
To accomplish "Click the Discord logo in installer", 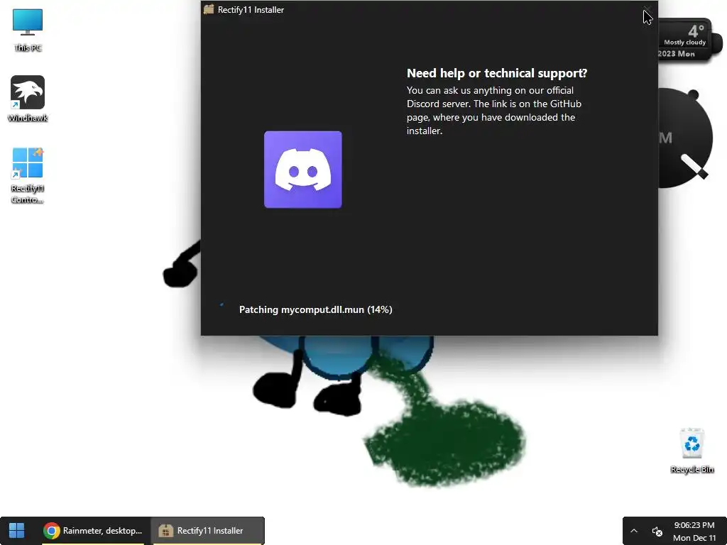I will tap(302, 170).
